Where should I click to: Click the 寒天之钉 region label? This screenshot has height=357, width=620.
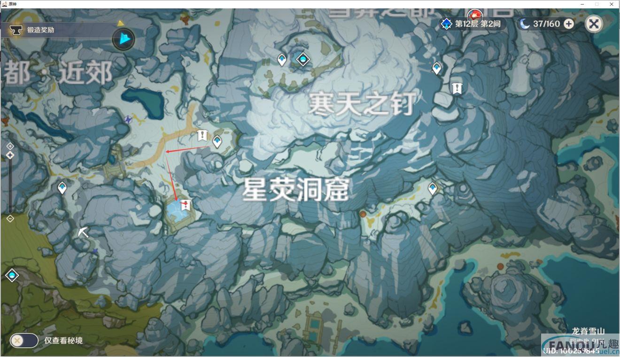tap(362, 104)
